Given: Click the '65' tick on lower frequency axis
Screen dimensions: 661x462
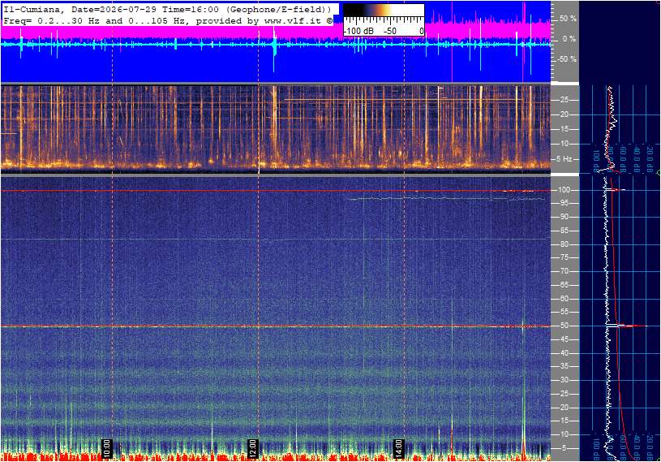Looking at the screenshot, I should pyautogui.click(x=564, y=285).
